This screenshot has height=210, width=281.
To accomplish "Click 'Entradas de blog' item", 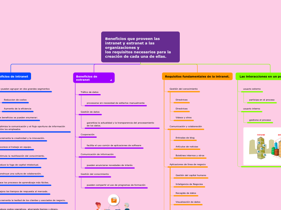I will point(185,138).
